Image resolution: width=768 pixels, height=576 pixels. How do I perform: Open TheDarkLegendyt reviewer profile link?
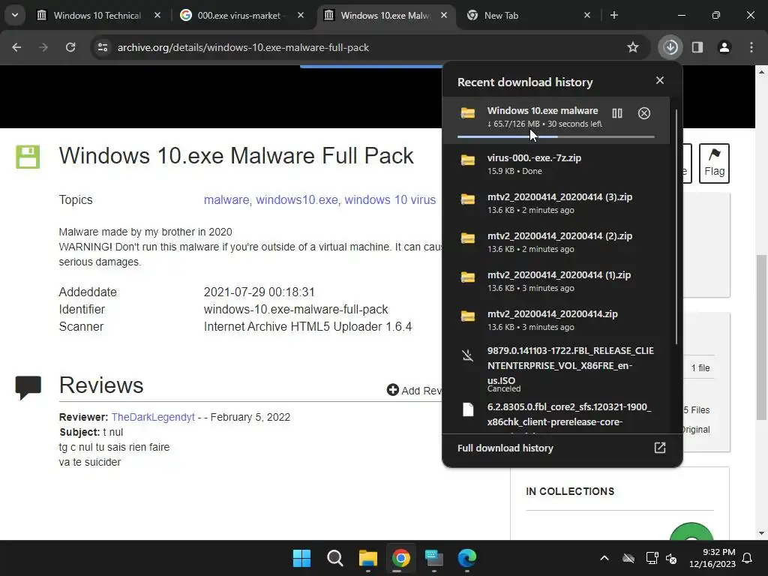(153, 417)
